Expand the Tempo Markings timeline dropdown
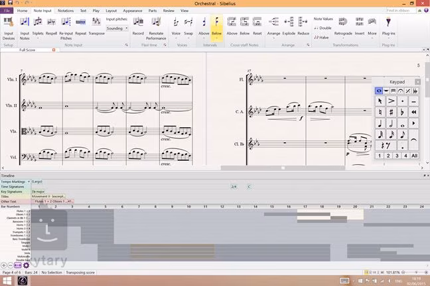Image resolution: width=430 pixels, height=286 pixels. (29, 181)
